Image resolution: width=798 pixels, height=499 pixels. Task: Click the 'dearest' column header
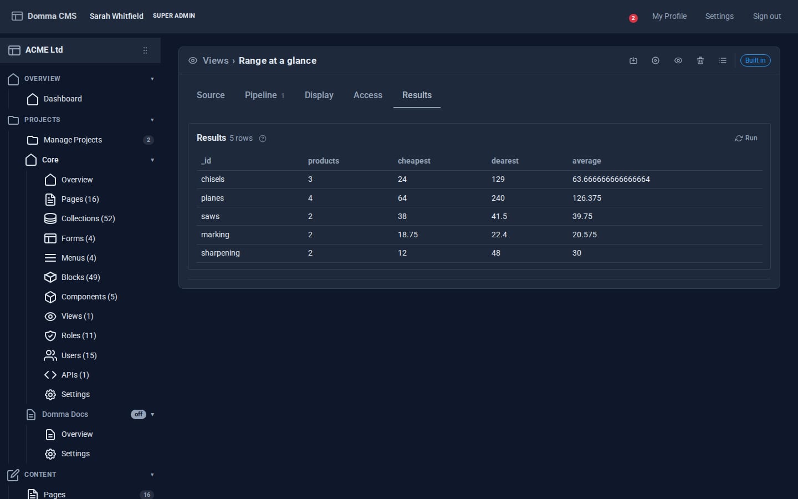[x=505, y=161]
